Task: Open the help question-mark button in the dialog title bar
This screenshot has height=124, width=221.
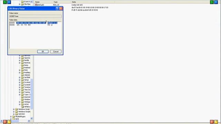Action: pyautogui.click(x=57, y=8)
